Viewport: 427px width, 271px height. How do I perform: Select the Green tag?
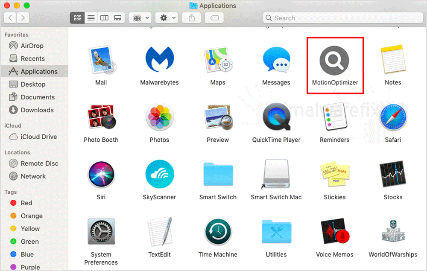34,242
